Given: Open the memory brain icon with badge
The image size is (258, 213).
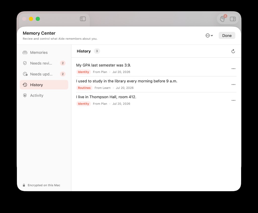Looking at the screenshot, I should pos(222,19).
